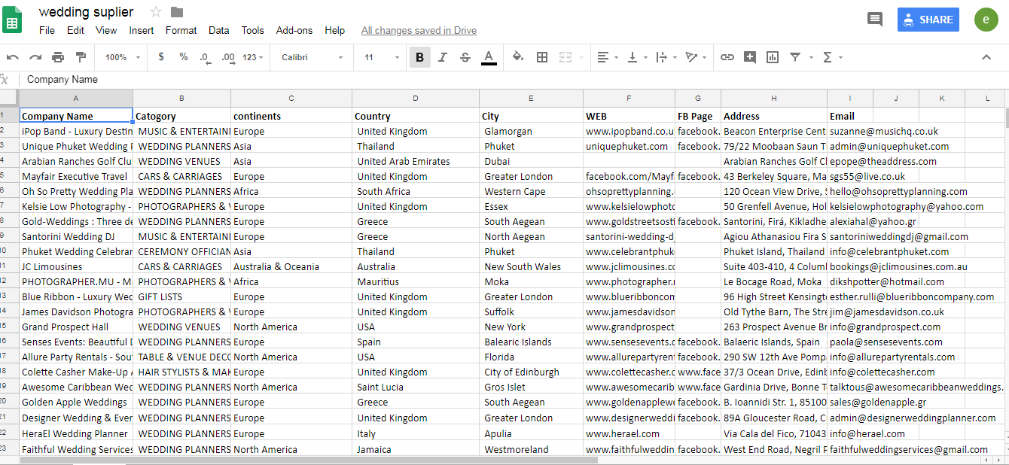This screenshot has height=465, width=1009.
Task: Select the Saint Lucia cell
Action: pos(416,387)
